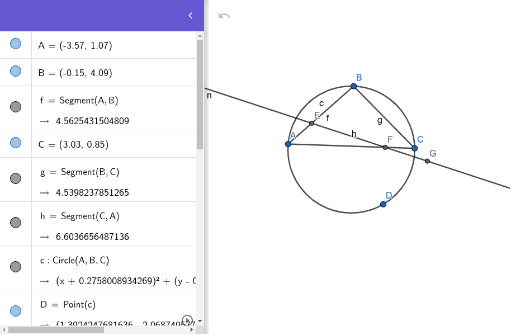Image resolution: width=511 pixels, height=335 pixels.
Task: Select point G on line n
Action: [x=427, y=161]
